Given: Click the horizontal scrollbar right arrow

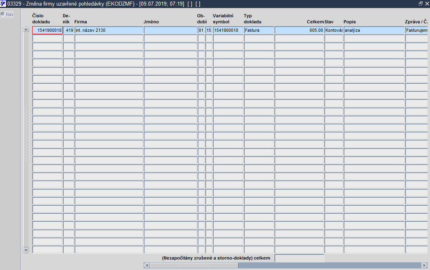Looking at the screenshot, I should pos(424,265).
